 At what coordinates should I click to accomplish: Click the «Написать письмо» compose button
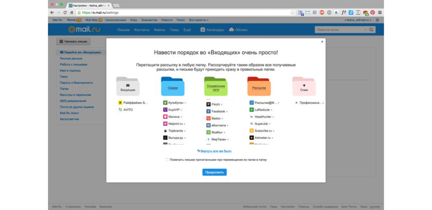74,42
